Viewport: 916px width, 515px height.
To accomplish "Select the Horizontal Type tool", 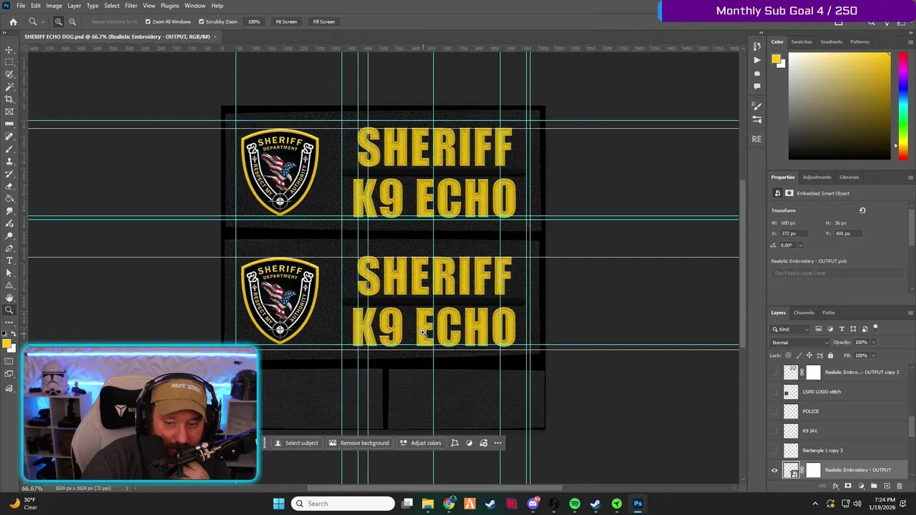I will (x=9, y=260).
